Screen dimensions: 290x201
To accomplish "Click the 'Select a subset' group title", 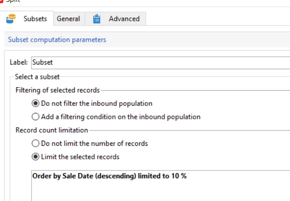I will tap(37, 77).
